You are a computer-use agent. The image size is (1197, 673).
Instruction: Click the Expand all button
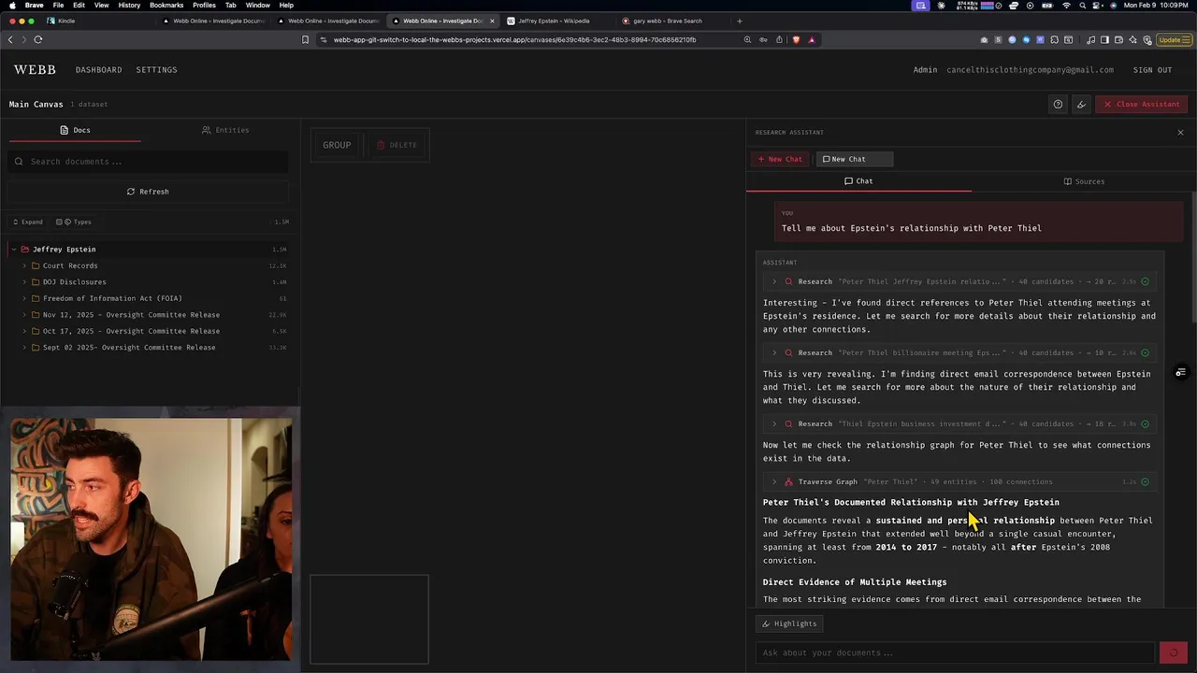click(x=27, y=222)
